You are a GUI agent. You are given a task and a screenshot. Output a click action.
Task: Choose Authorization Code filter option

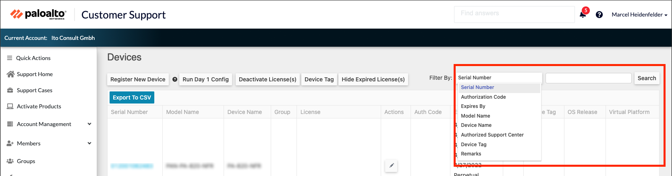click(x=483, y=97)
